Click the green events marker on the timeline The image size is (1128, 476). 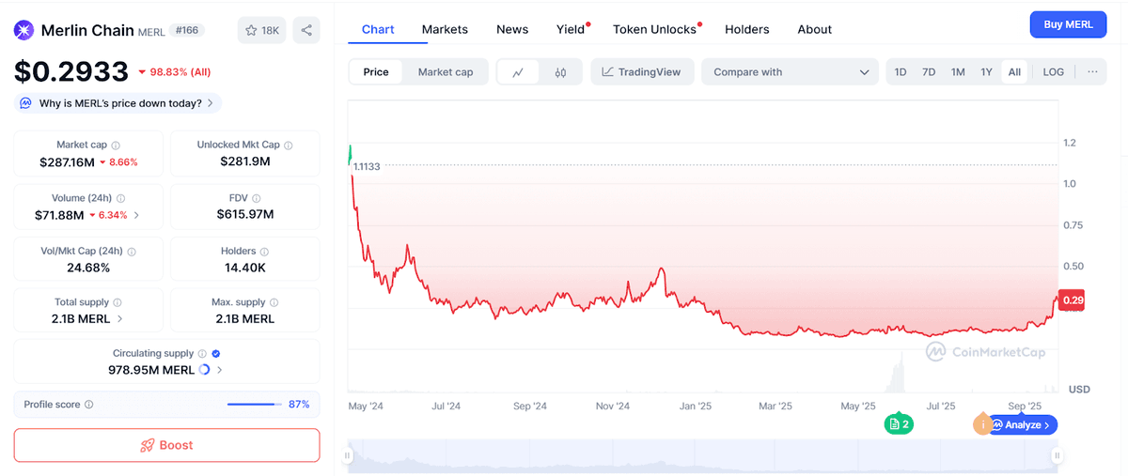[x=899, y=424]
